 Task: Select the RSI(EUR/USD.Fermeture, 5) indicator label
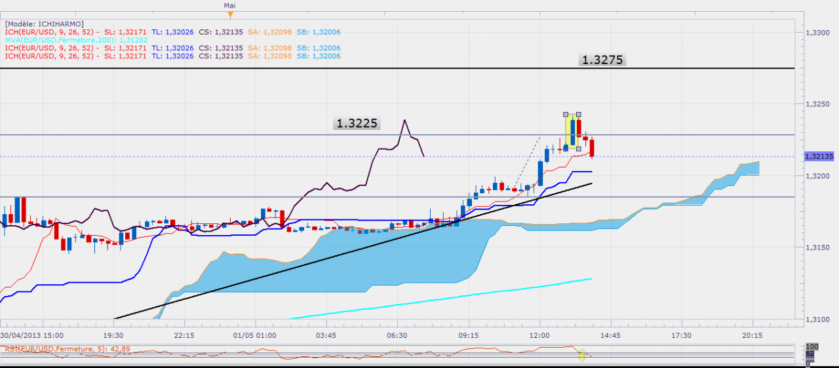(68, 348)
